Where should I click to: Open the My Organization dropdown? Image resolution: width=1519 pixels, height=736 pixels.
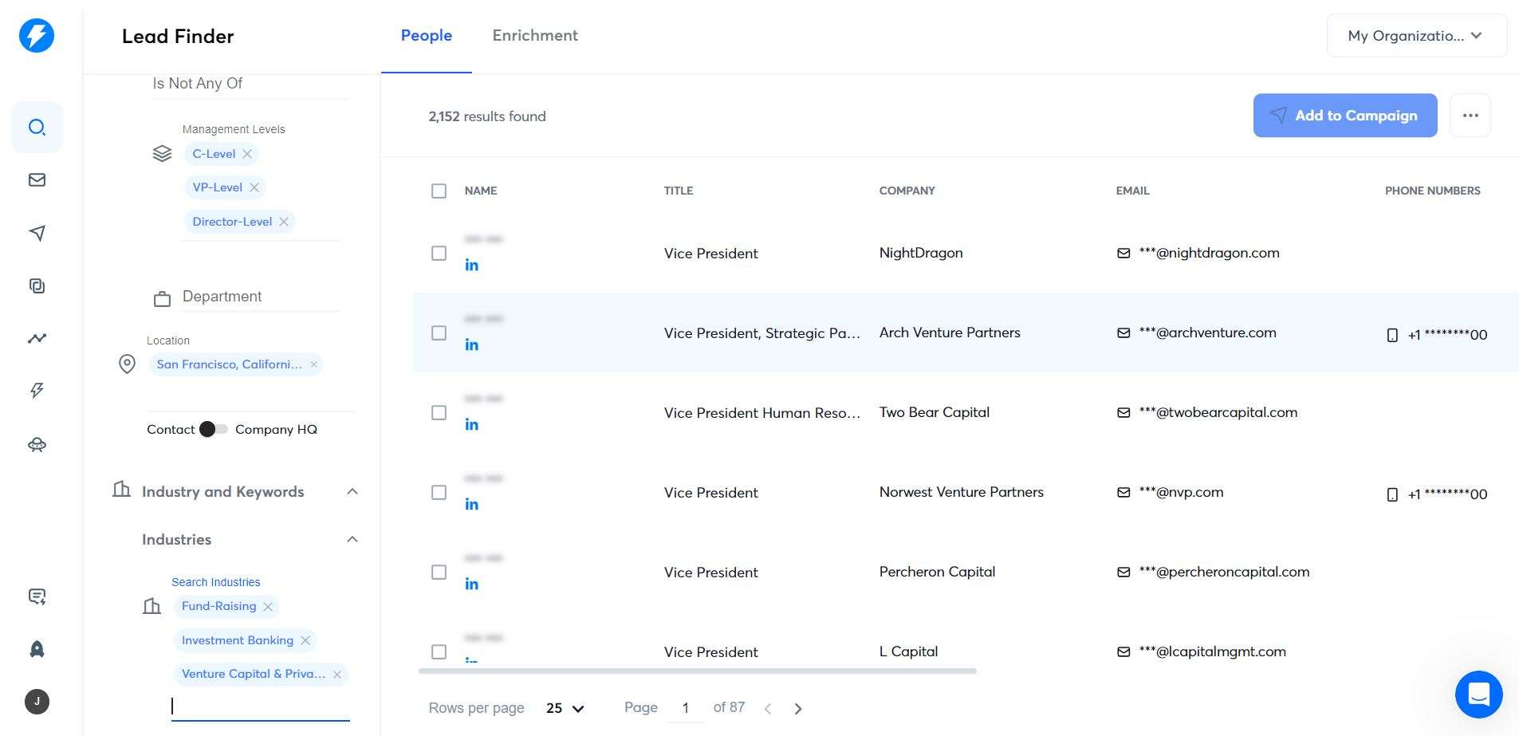coord(1416,36)
